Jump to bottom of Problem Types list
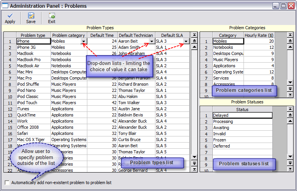Screen dimensions: 297x191 pyautogui.click(x=194, y=169)
